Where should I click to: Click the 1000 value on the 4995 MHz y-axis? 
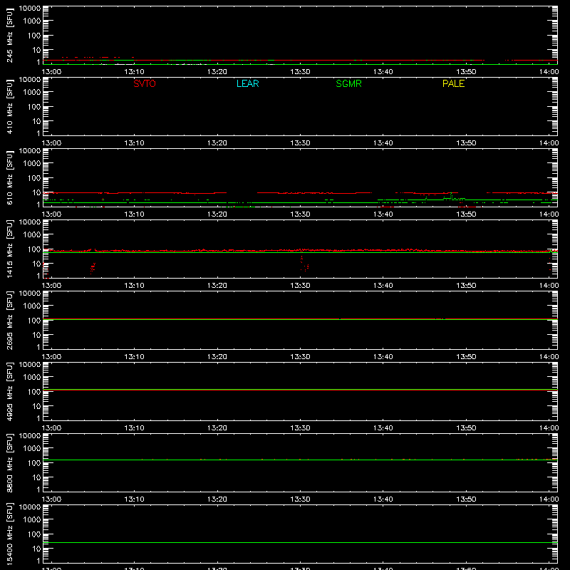pos(31,378)
